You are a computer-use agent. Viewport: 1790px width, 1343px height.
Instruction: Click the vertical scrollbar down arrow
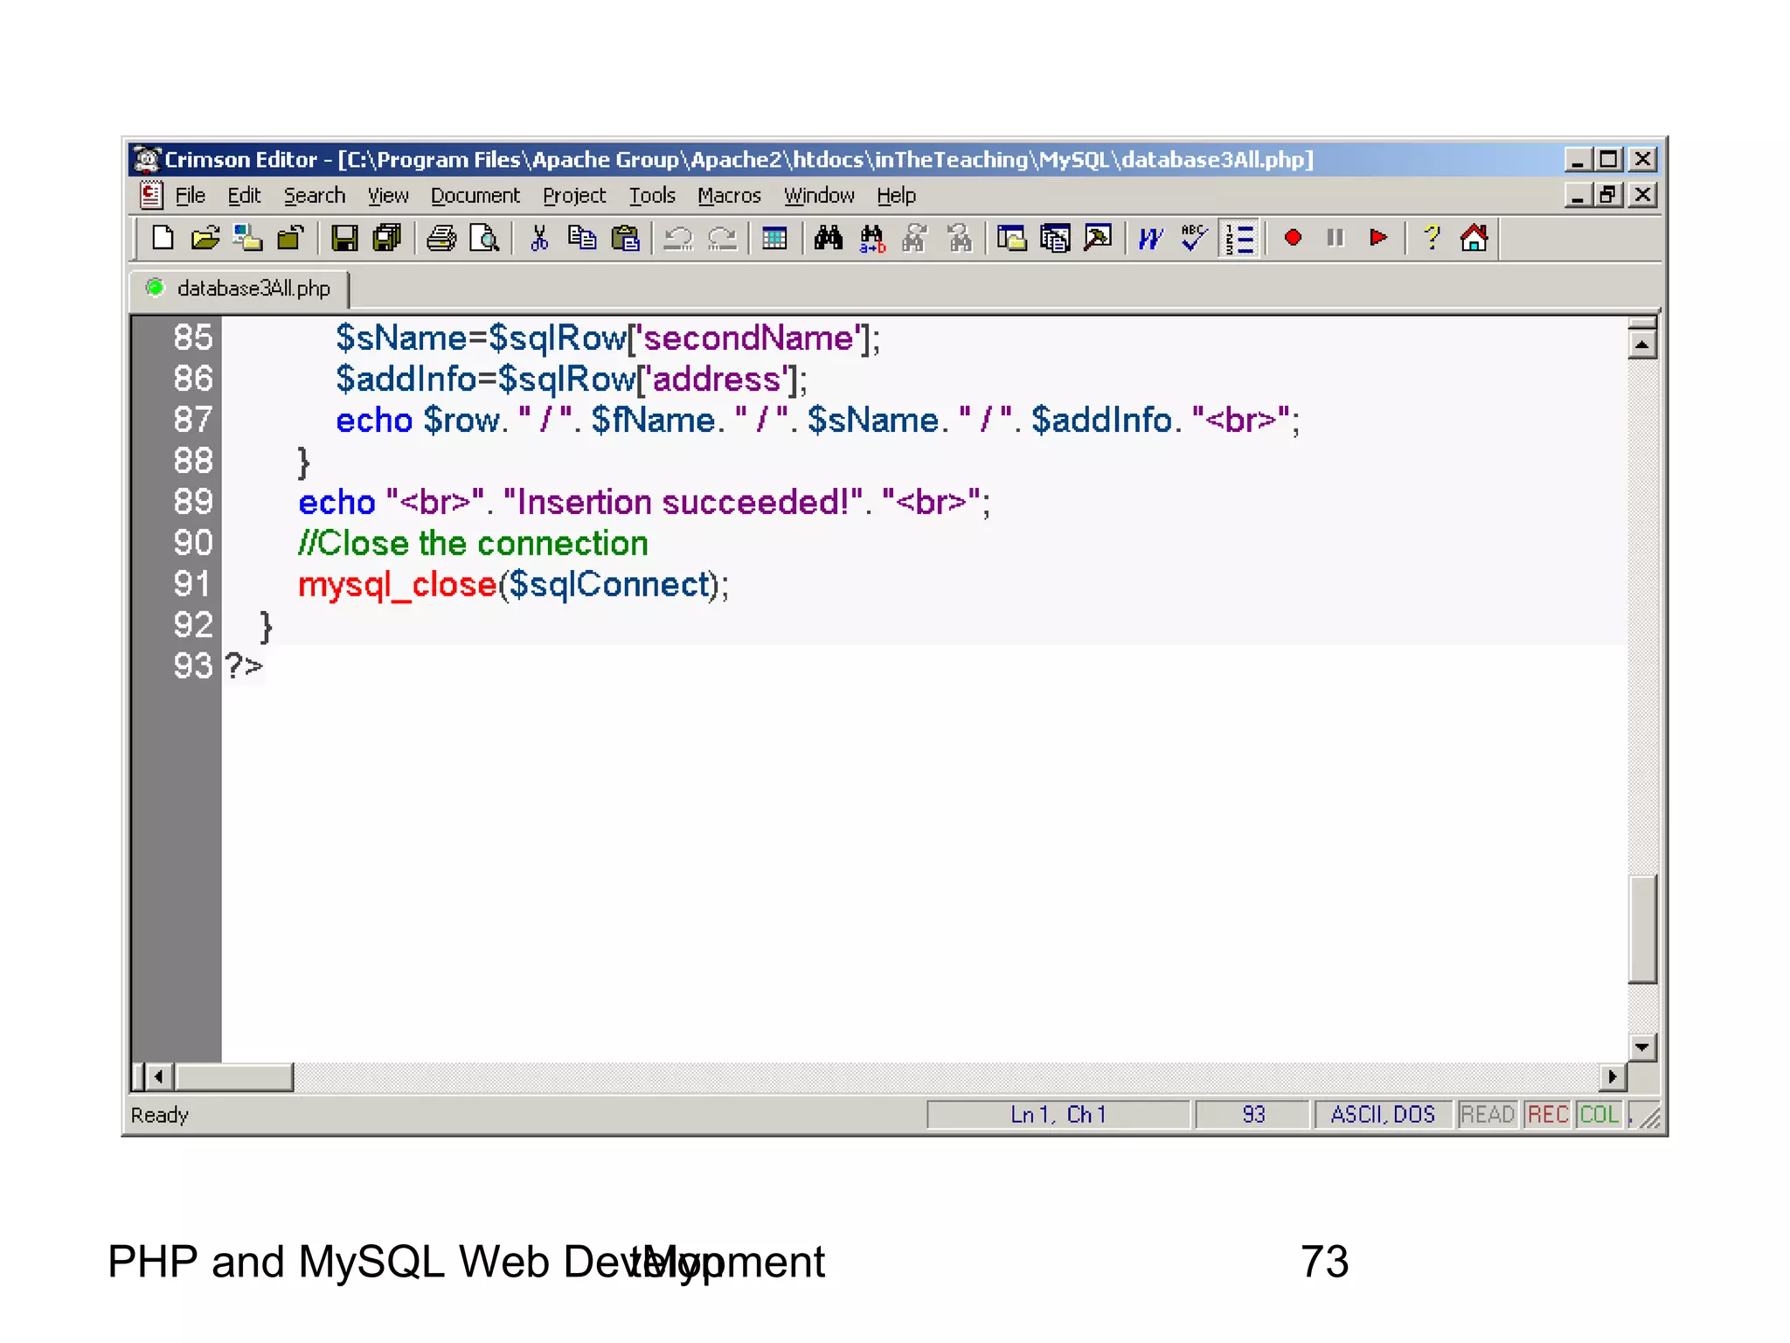click(1642, 1047)
